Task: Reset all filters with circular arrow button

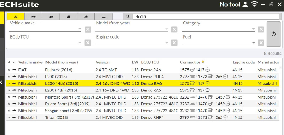Action: (273, 34)
